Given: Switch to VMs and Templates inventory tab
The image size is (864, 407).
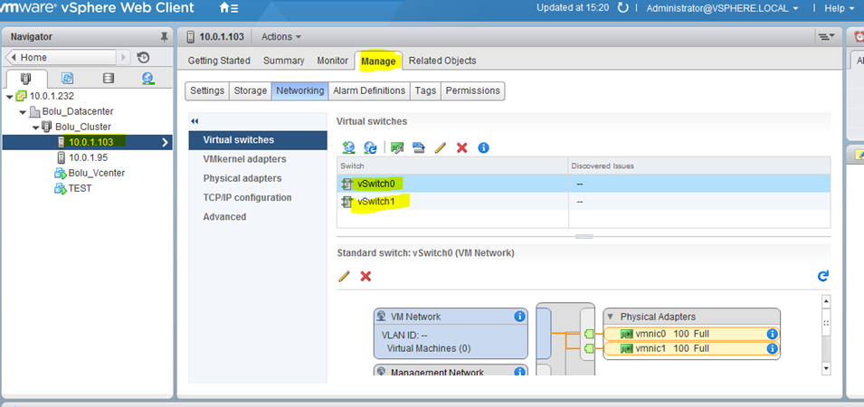Looking at the screenshot, I should coord(67,78).
